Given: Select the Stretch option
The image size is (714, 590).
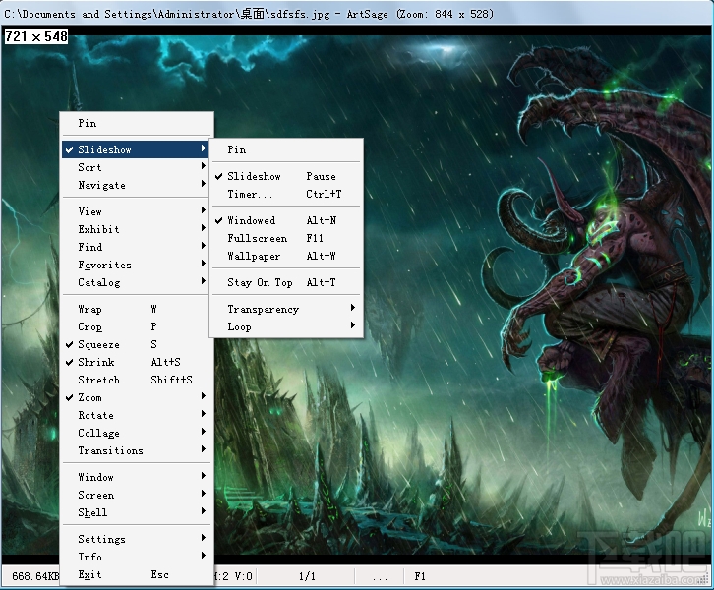Looking at the screenshot, I should point(98,381).
